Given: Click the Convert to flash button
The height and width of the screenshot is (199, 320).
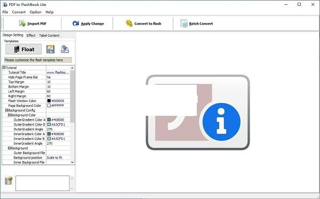Looking at the screenshot, I should point(143,23).
